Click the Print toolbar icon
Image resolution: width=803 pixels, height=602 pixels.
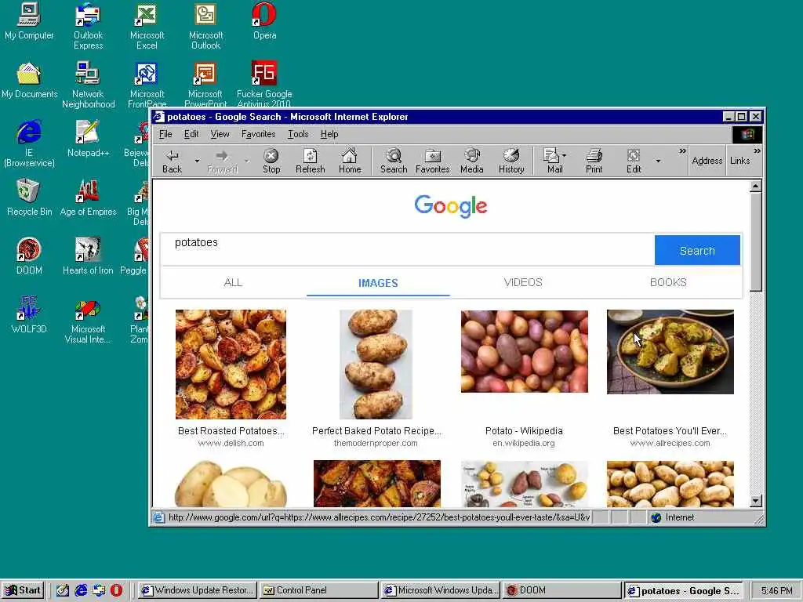pos(594,161)
